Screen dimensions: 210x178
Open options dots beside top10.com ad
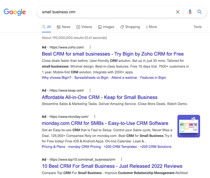click(x=121, y=159)
